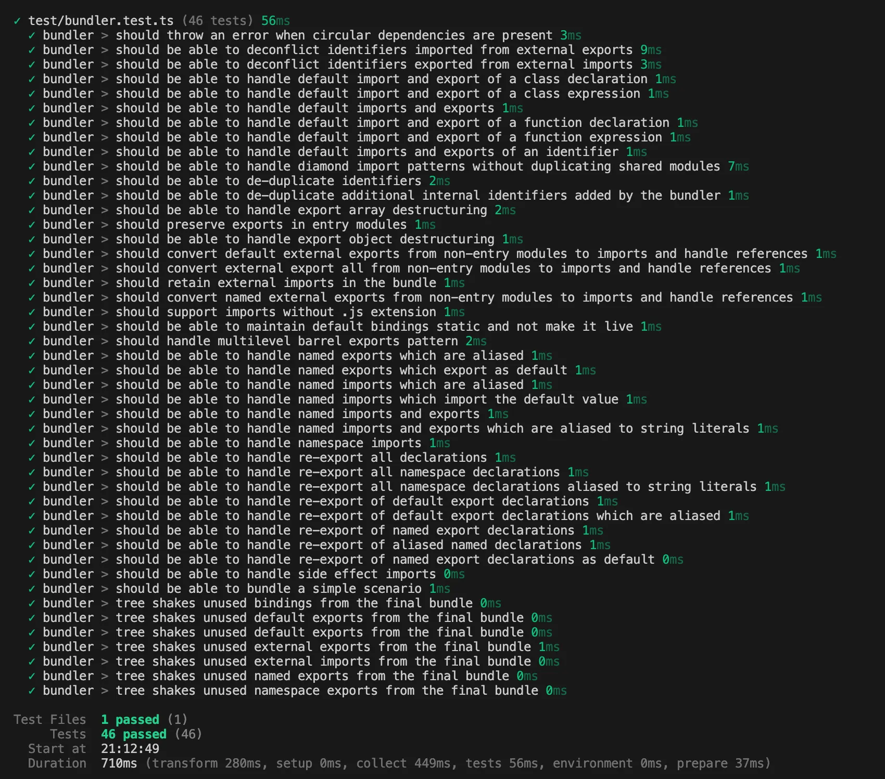
Task: Click 'named export declarations as default 0ms'
Action: click(x=356, y=560)
